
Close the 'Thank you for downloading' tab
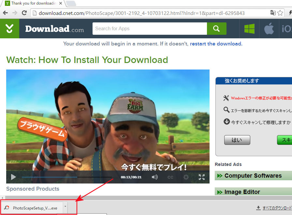[61, 3]
